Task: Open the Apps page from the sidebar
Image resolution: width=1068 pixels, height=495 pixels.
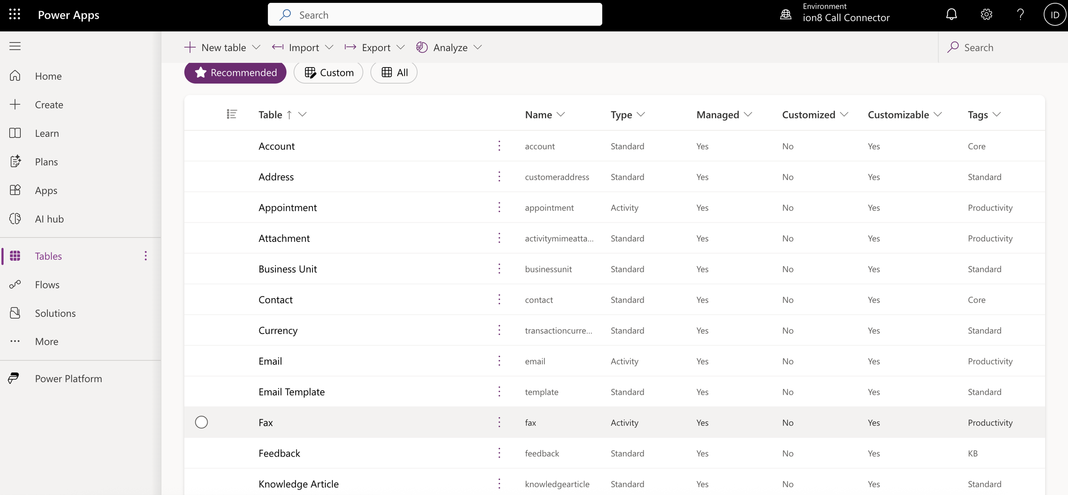Action: click(46, 190)
